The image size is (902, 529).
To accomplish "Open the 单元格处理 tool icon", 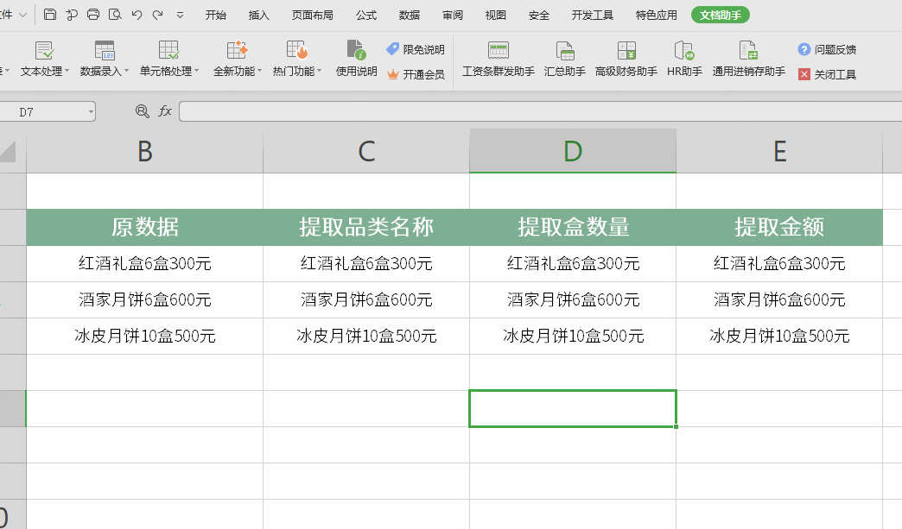I will click(x=168, y=51).
